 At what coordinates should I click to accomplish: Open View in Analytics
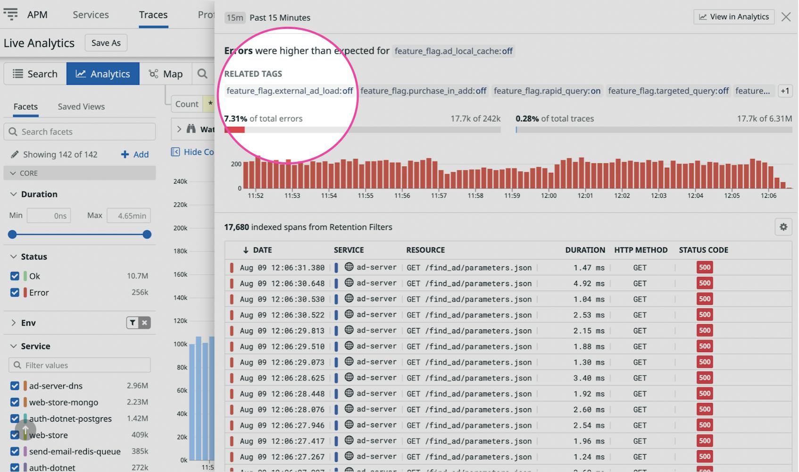point(733,17)
